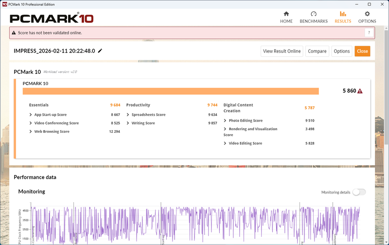Click the Photo Editing value 9 510

310,121
